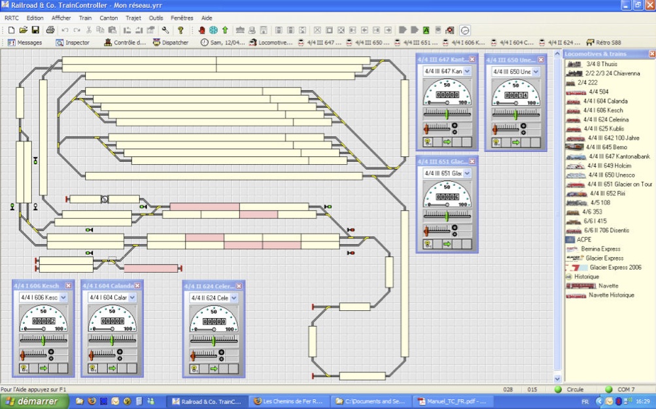Open a file with the folder icon

coord(24,30)
